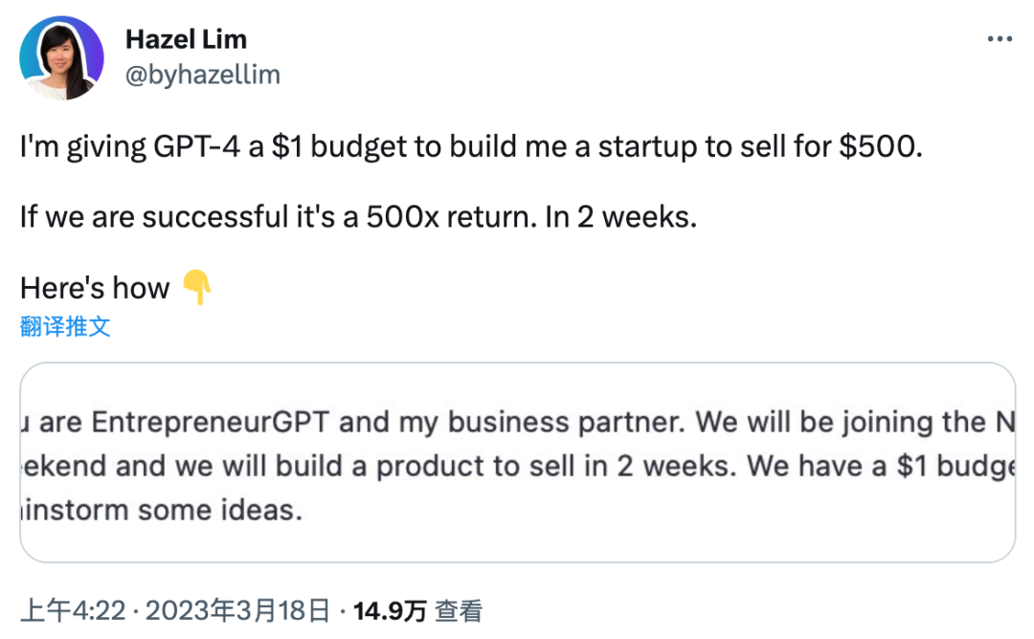The width and height of the screenshot is (1034, 639).
Task: Click the @byhazellim handle
Action: (x=202, y=75)
